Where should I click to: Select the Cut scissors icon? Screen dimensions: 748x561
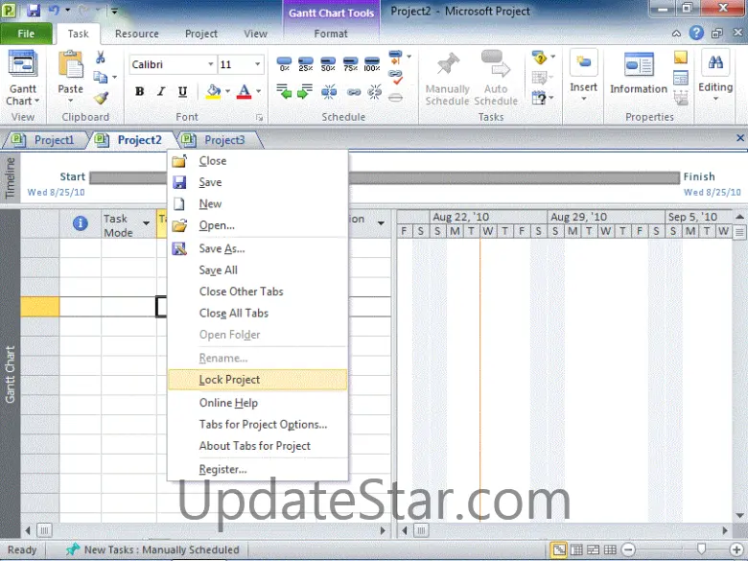tap(101, 58)
